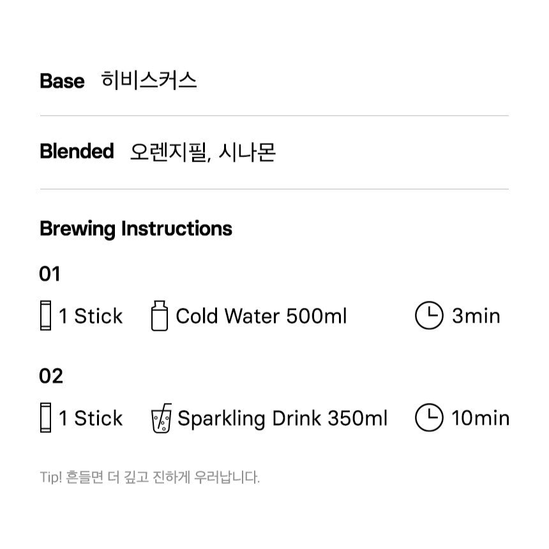The image size is (549, 549).
Task: Click the Cold Water 500ml text
Action: (x=261, y=316)
